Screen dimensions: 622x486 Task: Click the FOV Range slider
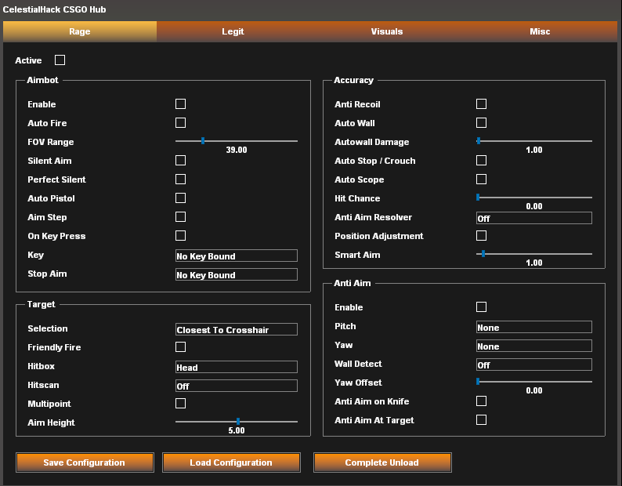coord(237,141)
